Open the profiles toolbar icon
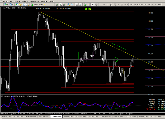 coord(11,5)
